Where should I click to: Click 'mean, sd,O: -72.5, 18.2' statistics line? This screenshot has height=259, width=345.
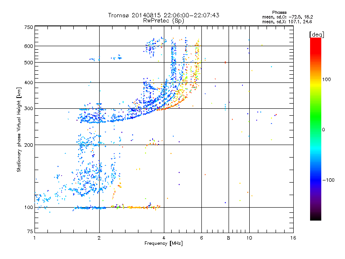tap(287, 17)
